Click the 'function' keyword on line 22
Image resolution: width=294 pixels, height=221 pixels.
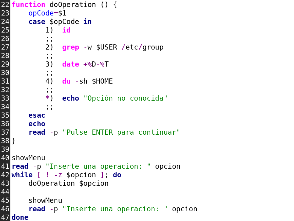[28, 5]
